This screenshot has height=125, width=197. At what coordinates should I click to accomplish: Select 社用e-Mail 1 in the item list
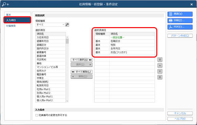(x=51, y=89)
